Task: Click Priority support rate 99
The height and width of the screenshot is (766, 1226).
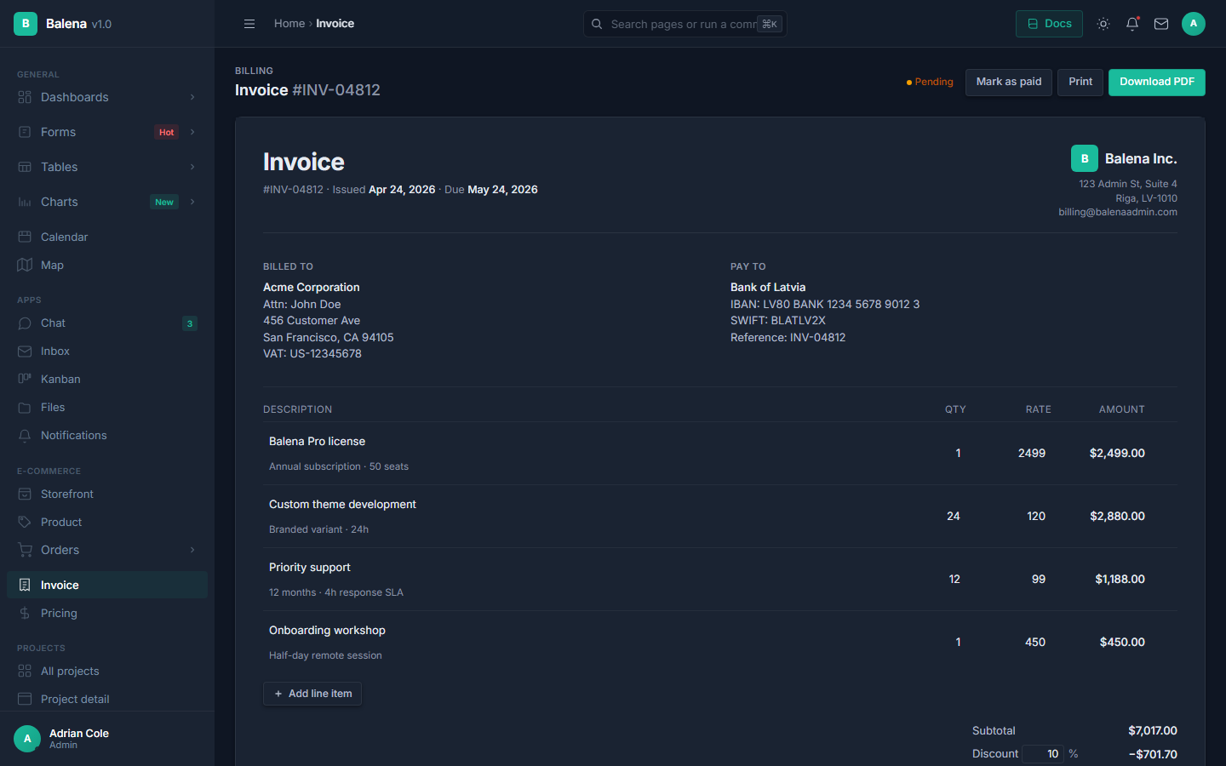Action: tap(1039, 579)
